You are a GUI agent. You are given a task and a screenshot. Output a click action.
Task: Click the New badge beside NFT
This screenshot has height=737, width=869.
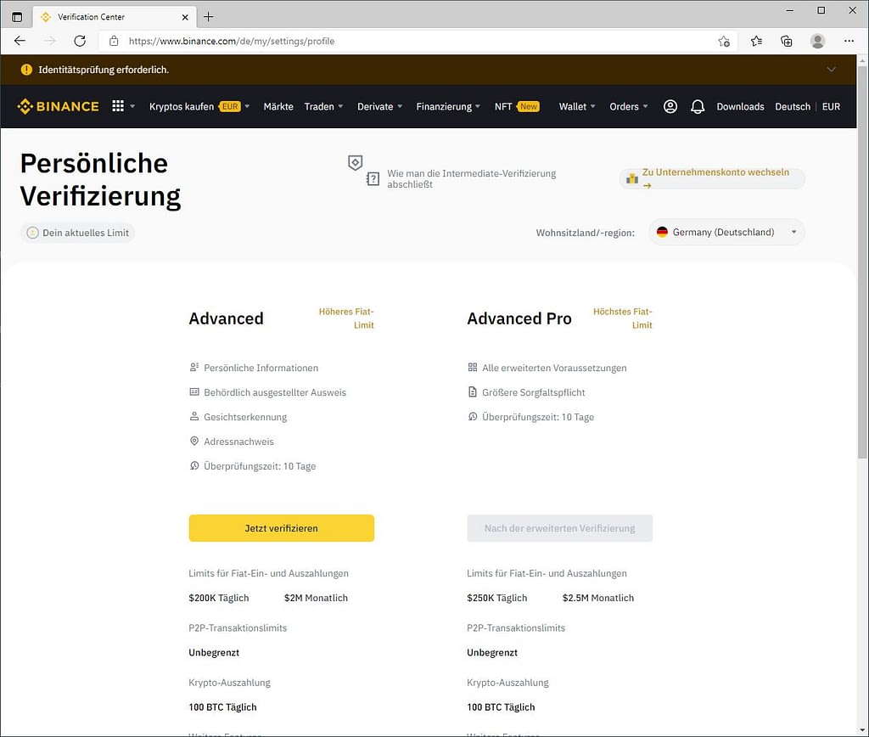pos(528,106)
